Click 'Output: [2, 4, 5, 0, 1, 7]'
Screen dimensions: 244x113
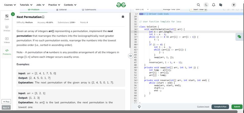pos(34,78)
